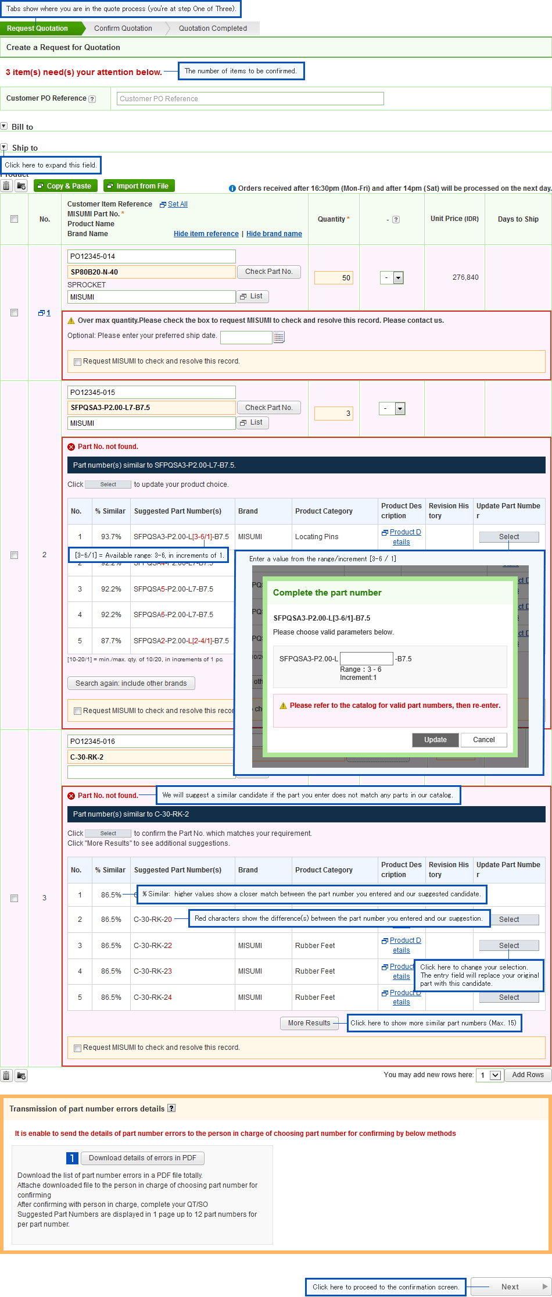The width and height of the screenshot is (552, 1297).
Task: Expand the Bill to section
Action: click(4, 126)
